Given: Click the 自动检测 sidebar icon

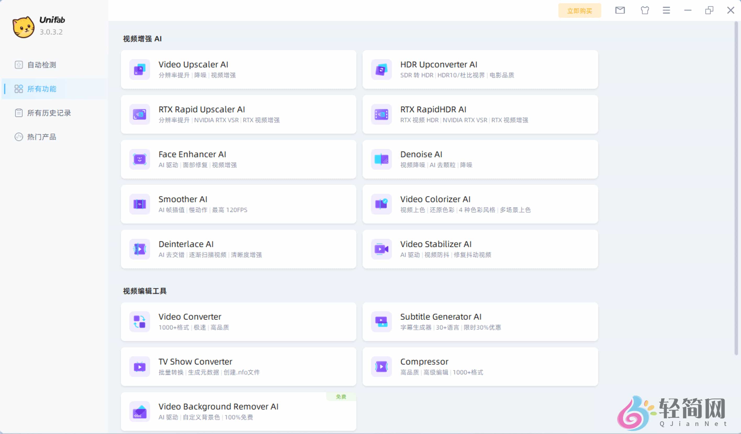Looking at the screenshot, I should [x=19, y=64].
